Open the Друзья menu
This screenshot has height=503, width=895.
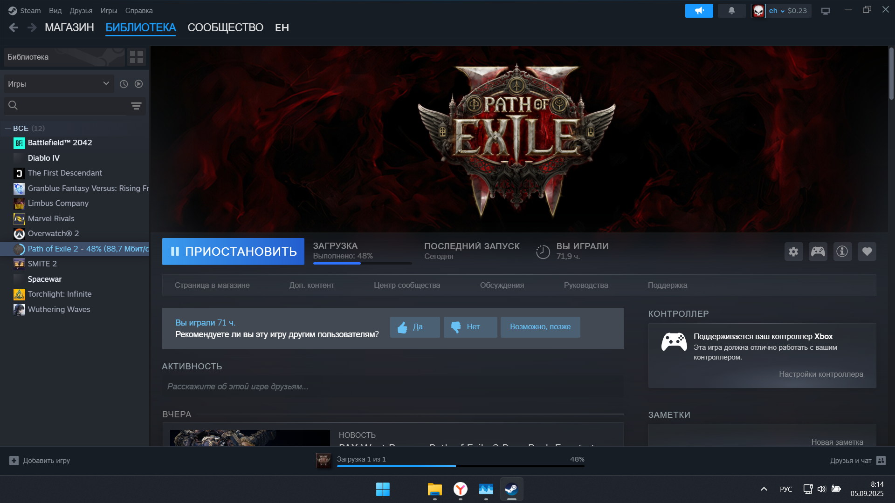[81, 11]
